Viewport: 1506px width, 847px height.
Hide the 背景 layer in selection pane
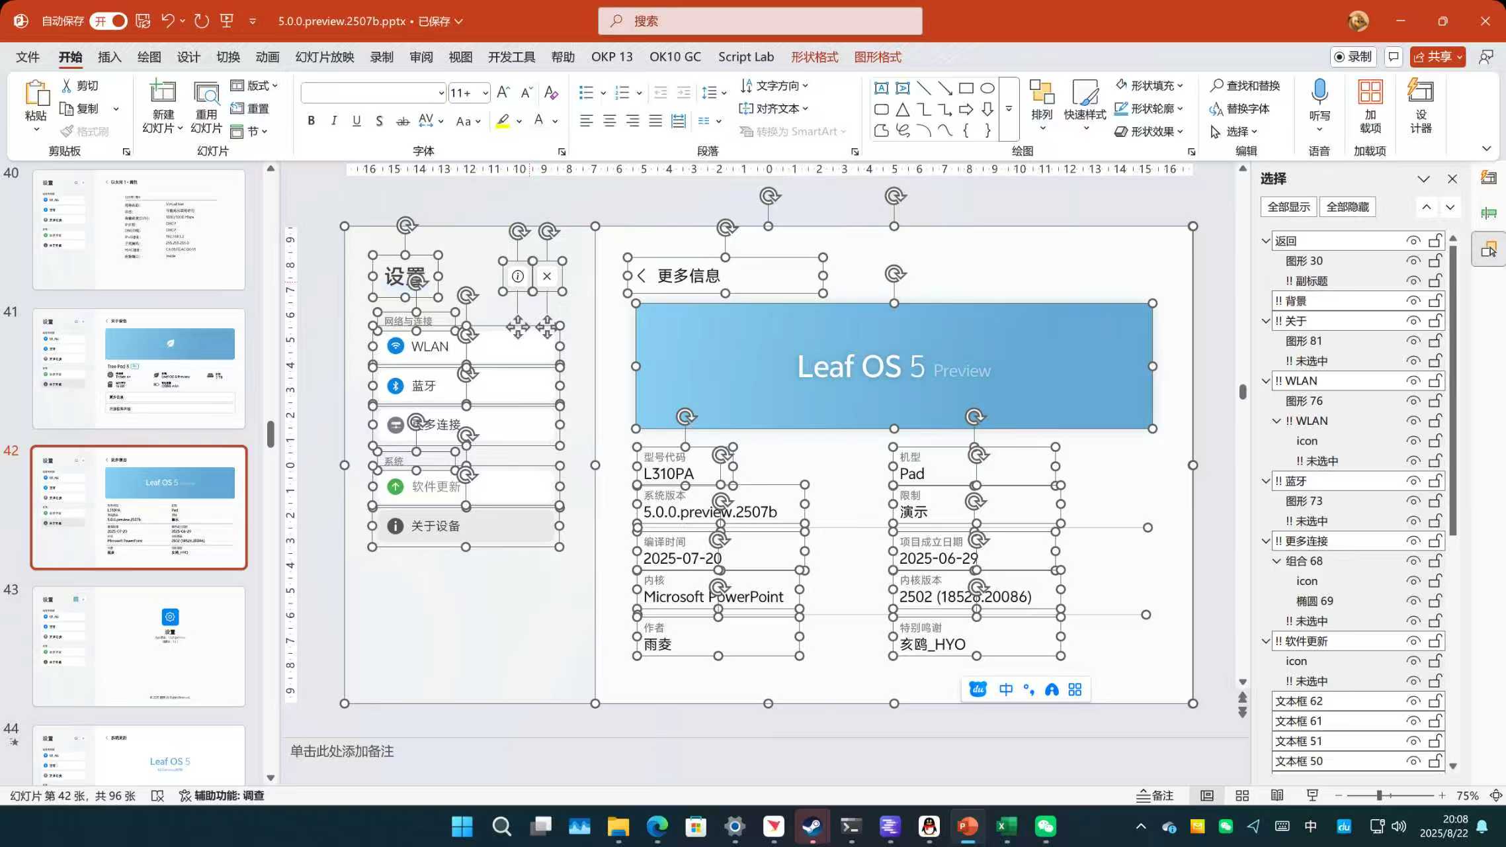point(1413,300)
